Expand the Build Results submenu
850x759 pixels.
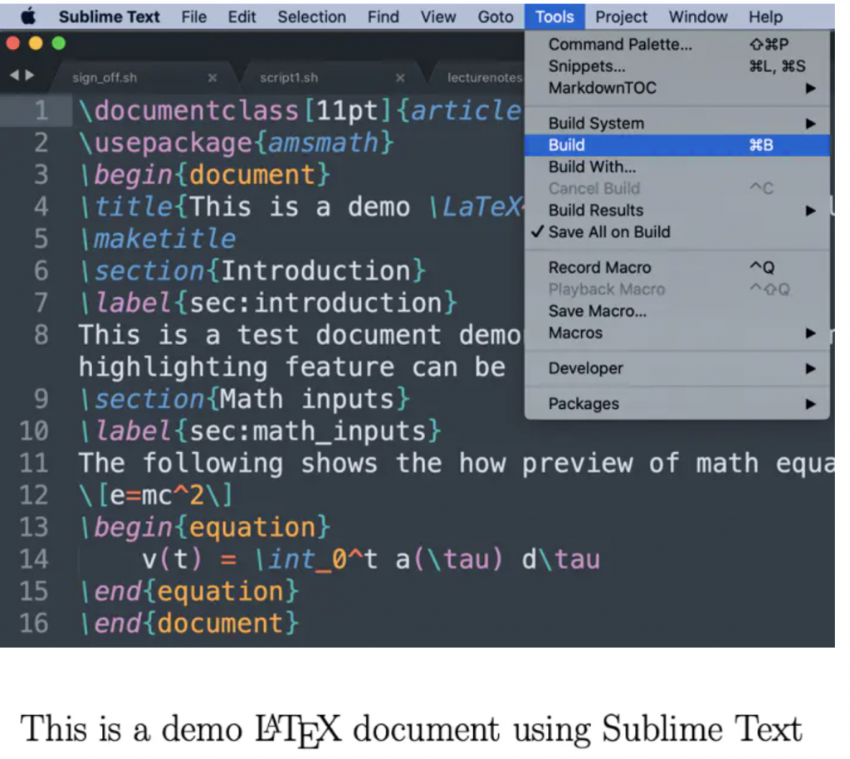point(677,210)
